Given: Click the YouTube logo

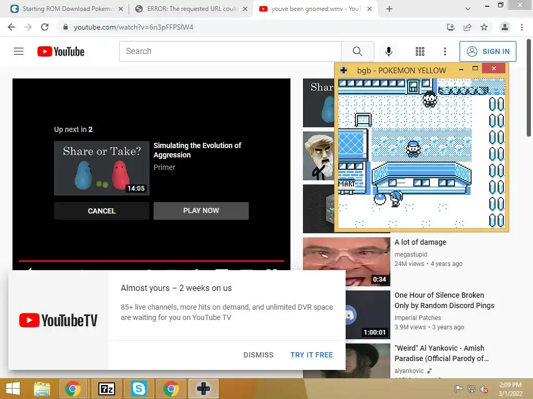Looking at the screenshot, I should coord(61,51).
